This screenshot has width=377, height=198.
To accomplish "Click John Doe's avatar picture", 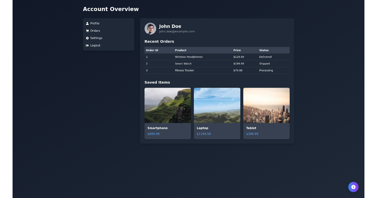I will 150,28.
